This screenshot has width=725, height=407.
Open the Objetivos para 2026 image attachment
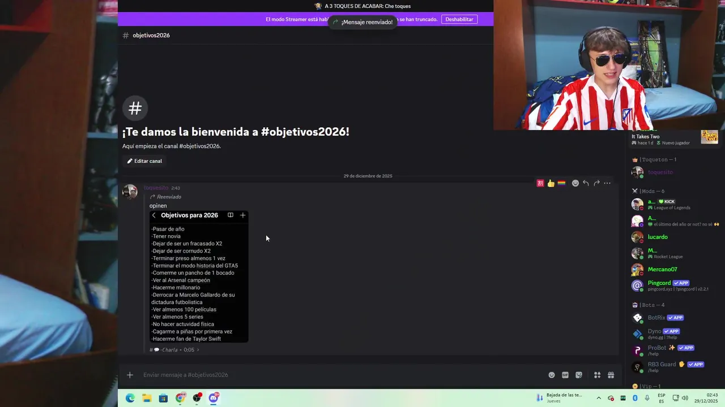(199, 276)
